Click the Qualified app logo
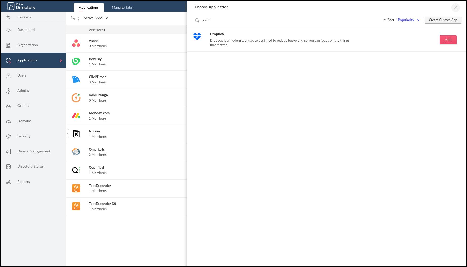Image resolution: width=467 pixels, height=267 pixels. coord(76,170)
